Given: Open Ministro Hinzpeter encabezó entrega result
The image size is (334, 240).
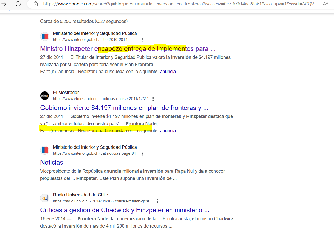Looking at the screenshot, I should point(128,49).
